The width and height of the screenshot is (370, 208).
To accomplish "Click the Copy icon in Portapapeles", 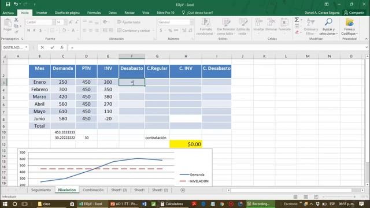I will coord(16,25).
